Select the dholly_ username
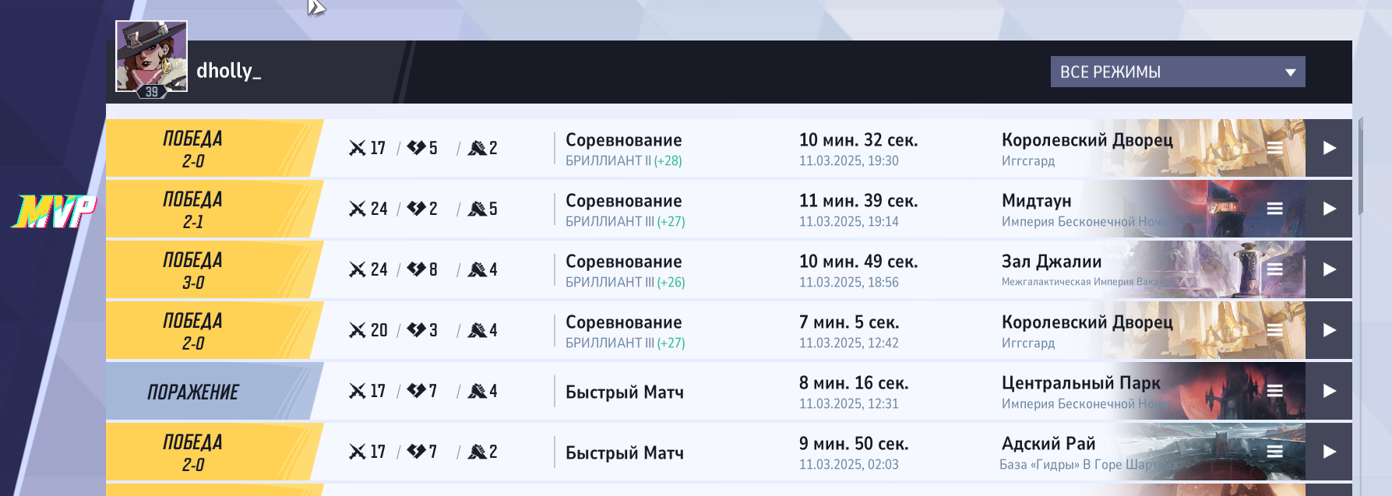This screenshot has height=496, width=1392. (228, 71)
